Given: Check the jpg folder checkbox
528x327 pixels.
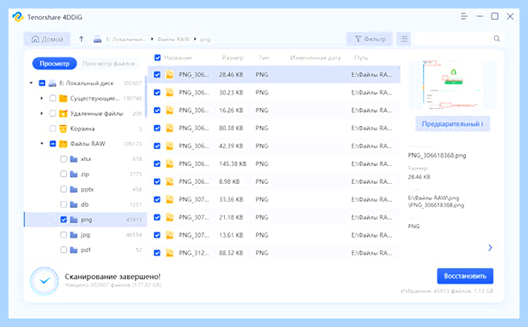Looking at the screenshot, I should point(63,235).
